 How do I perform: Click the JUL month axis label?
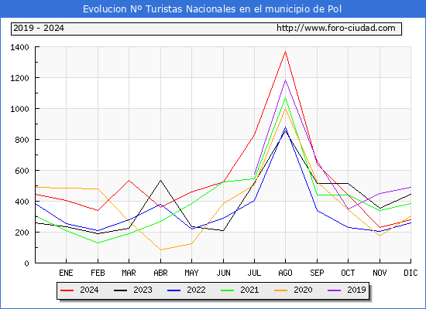point(254,273)
